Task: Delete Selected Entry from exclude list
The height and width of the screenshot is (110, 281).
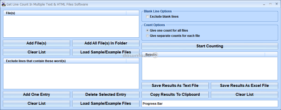Action: click(106, 94)
